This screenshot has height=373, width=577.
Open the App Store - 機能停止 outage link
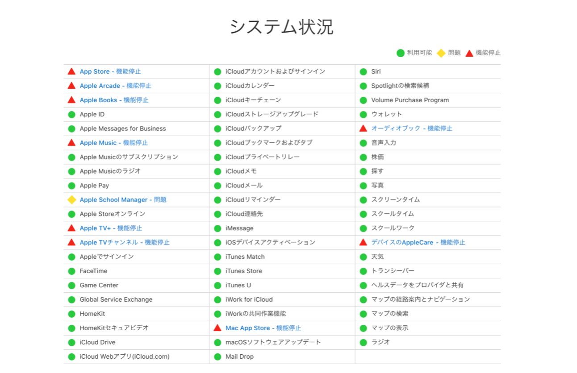coord(110,71)
